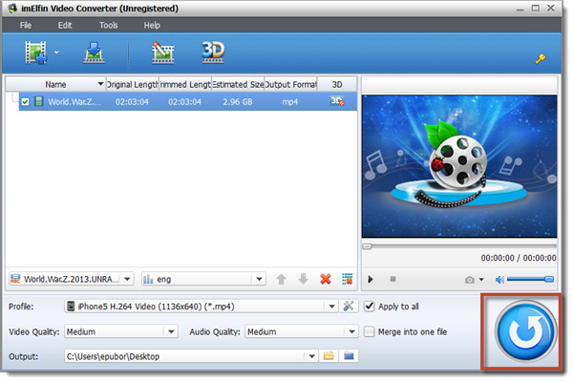Adjust the volume slider

(530, 279)
